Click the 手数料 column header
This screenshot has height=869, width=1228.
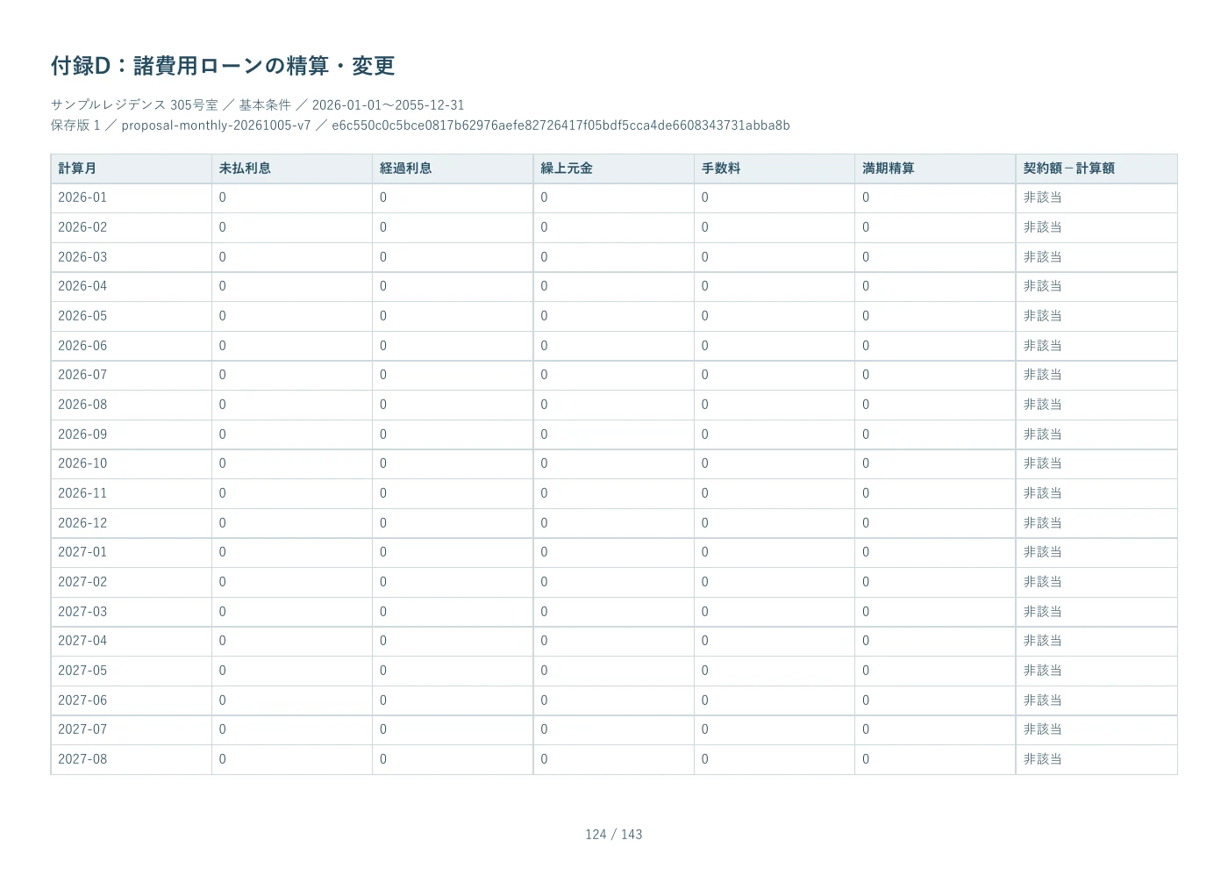point(775,169)
